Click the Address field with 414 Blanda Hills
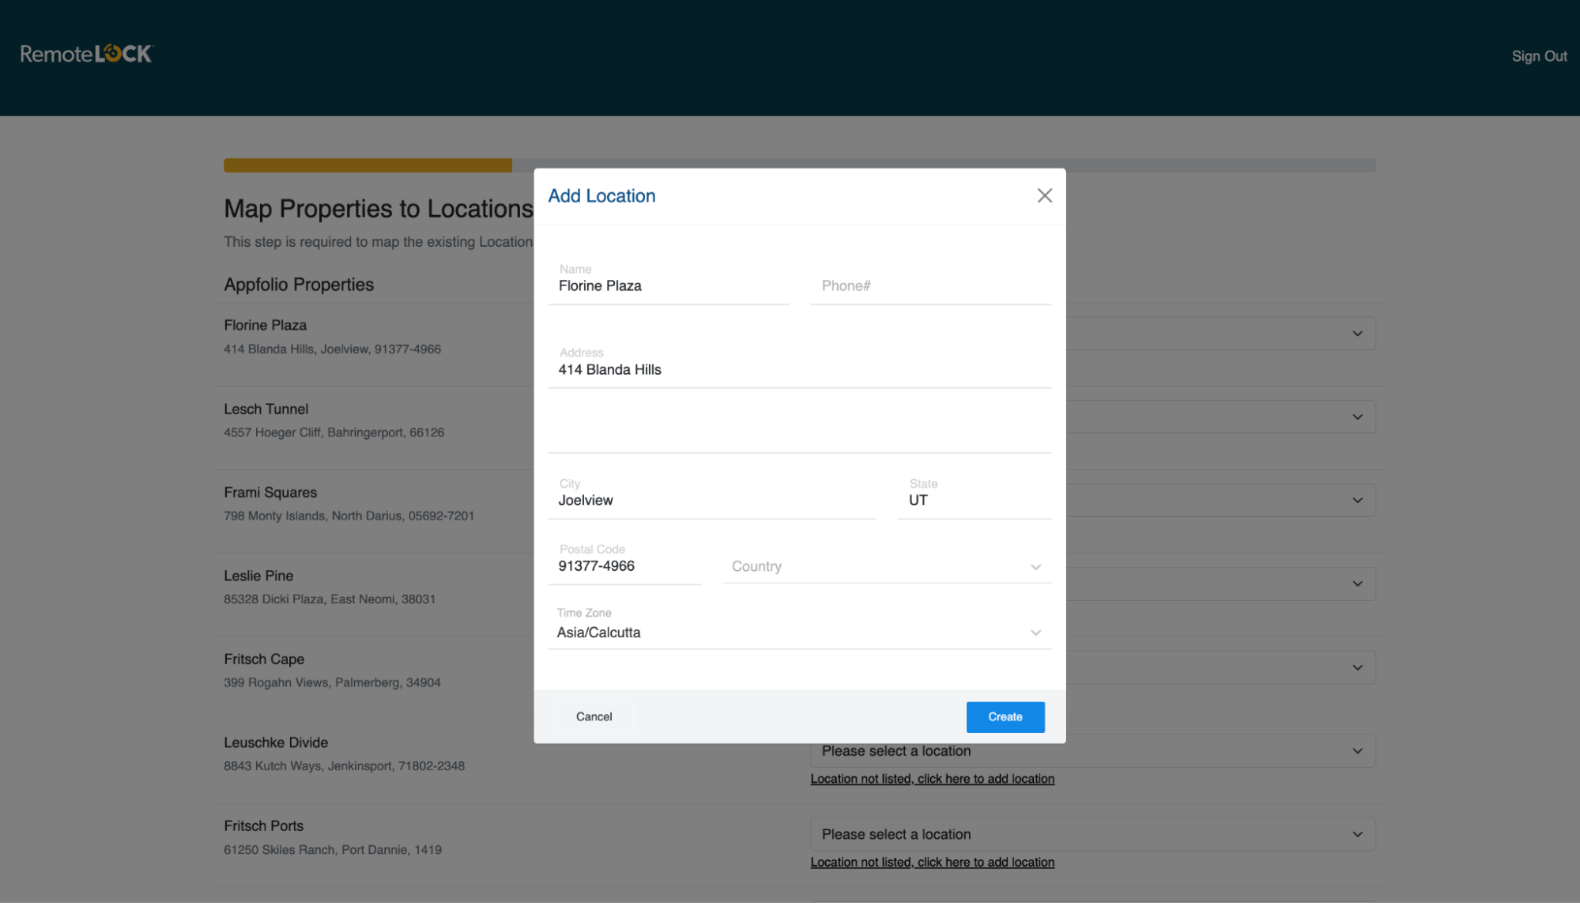1580x903 pixels. pos(799,369)
